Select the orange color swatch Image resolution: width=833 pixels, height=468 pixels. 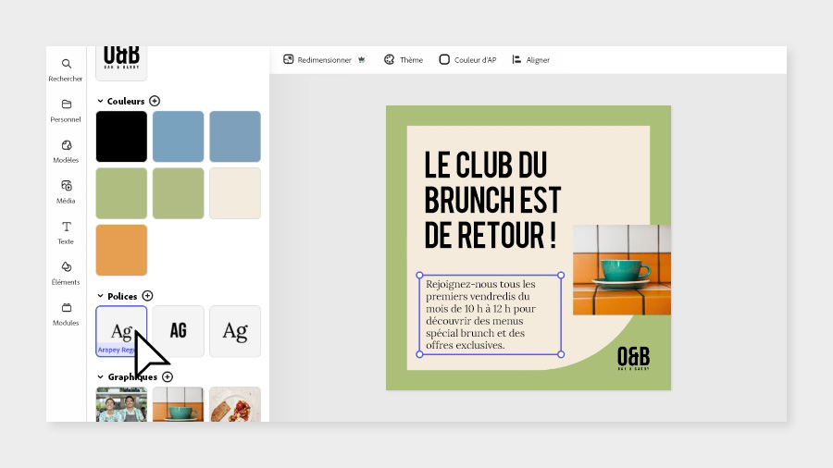(x=121, y=250)
